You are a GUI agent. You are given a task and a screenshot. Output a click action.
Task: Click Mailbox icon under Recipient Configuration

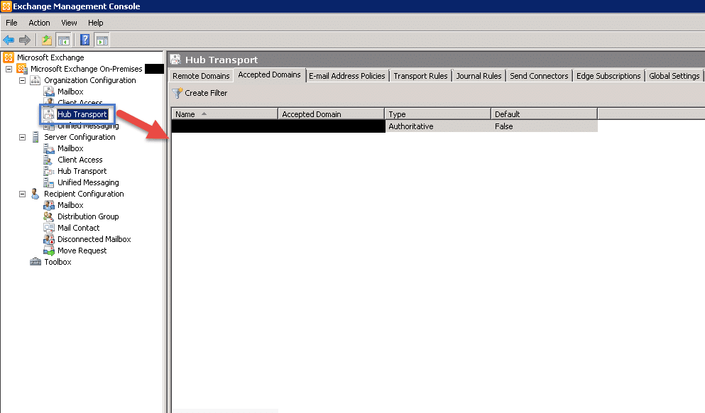coord(49,205)
